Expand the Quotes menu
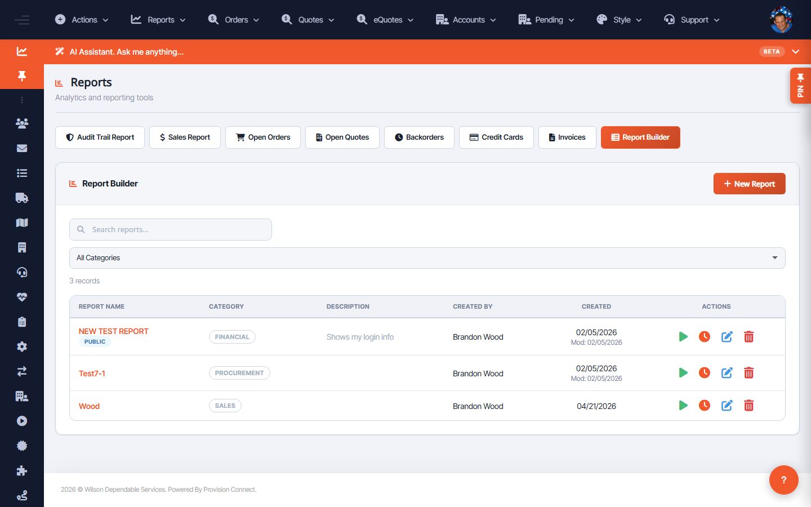 pos(308,20)
